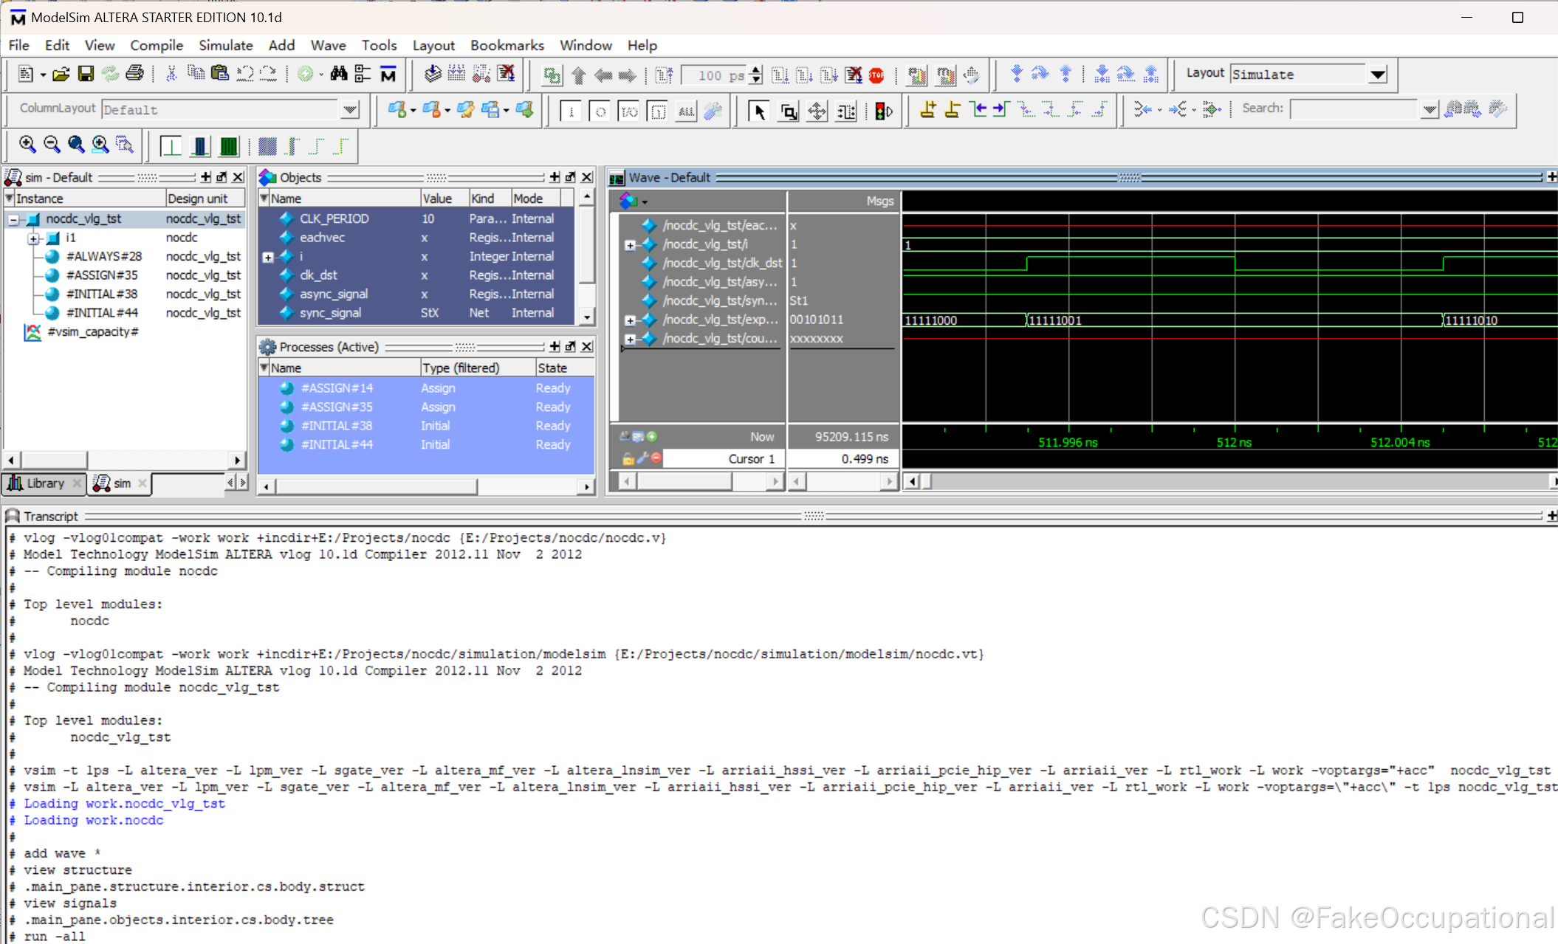Screen dimensions: 1558x944
Task: Select the clk_dst object entry
Action: 318,275
